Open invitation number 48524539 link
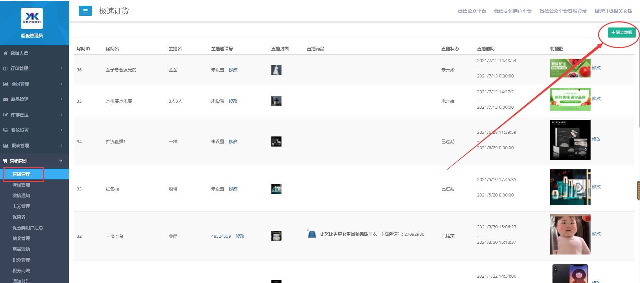Image resolution: width=640 pixels, height=283 pixels. click(x=221, y=236)
